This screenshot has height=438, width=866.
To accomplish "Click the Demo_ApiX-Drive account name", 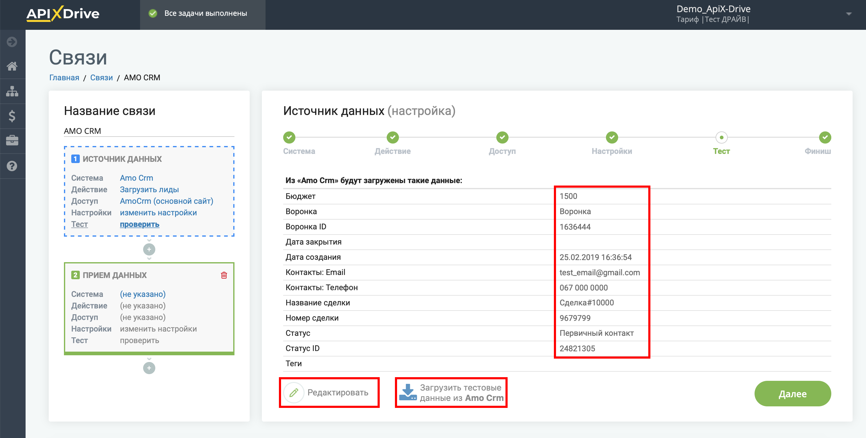I will point(713,9).
